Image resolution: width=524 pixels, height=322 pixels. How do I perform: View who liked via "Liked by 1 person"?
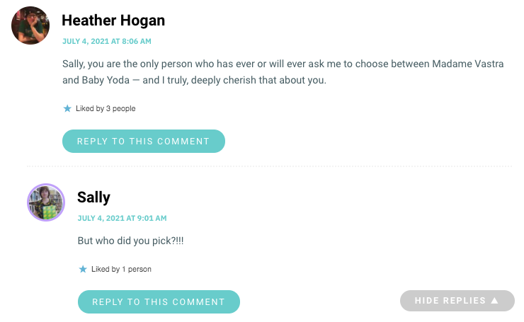coord(121,269)
